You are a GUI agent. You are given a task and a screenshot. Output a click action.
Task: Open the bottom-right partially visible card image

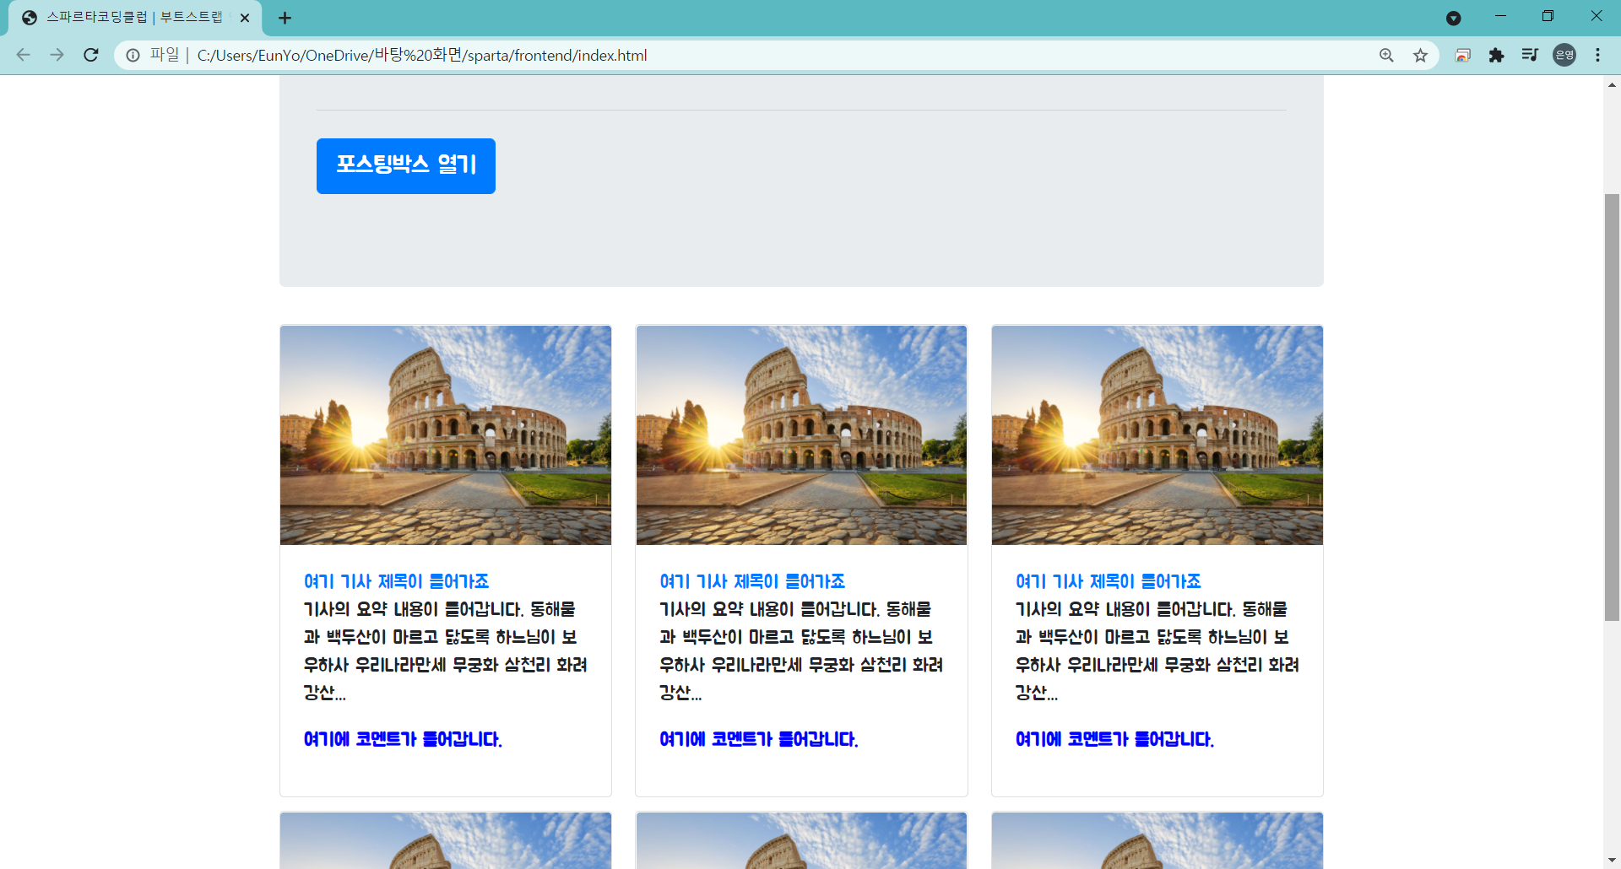pos(1157,841)
